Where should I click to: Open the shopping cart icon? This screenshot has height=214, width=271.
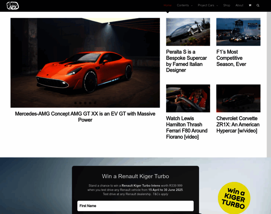tap(250, 5)
